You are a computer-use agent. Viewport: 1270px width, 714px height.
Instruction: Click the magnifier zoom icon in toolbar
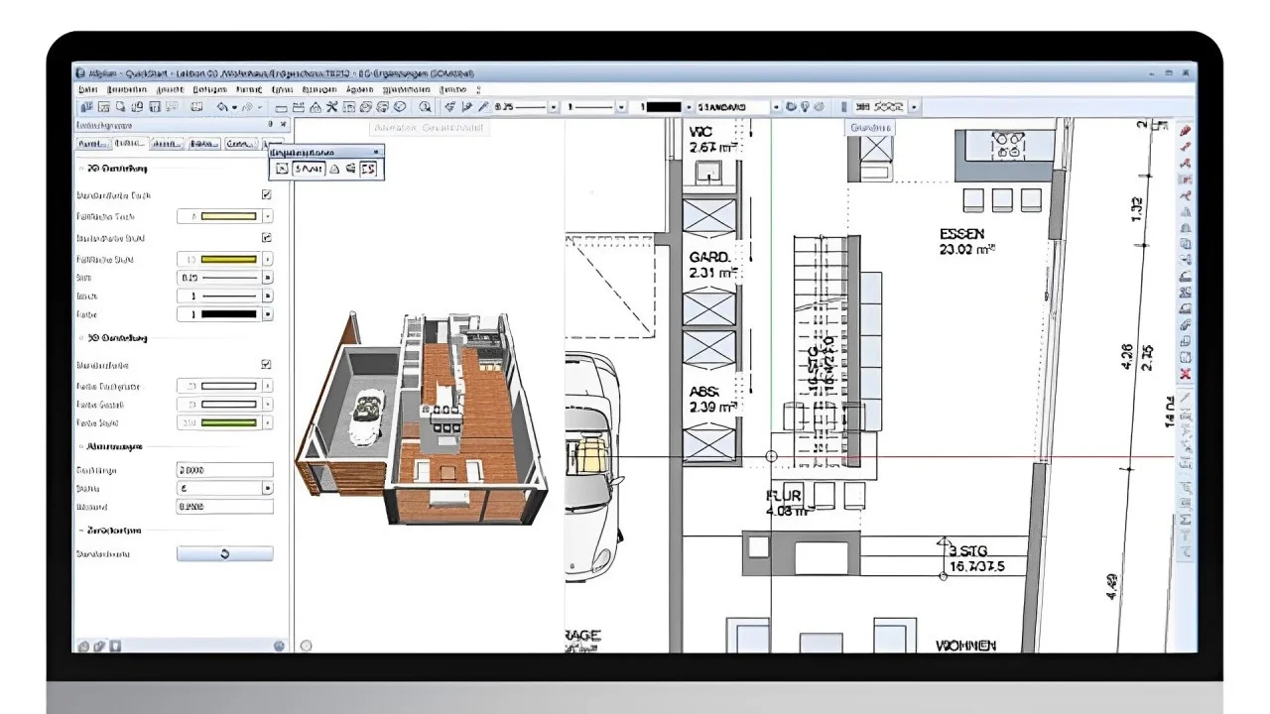click(426, 106)
